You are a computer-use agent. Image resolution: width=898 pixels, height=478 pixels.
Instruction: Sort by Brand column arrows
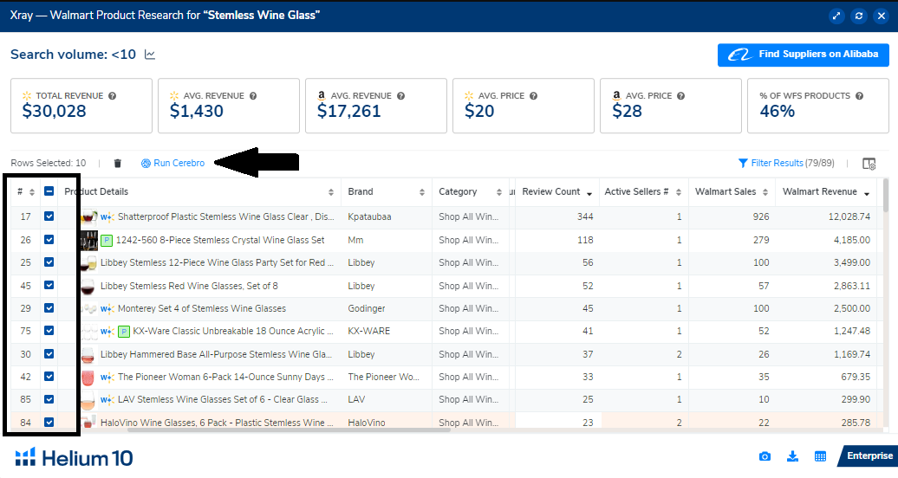[x=422, y=192]
